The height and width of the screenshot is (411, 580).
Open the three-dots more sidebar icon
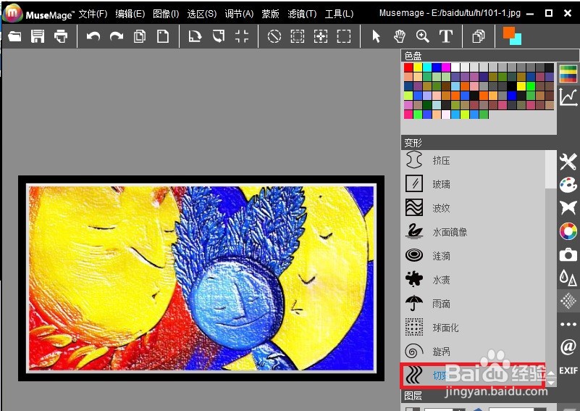tap(568, 324)
